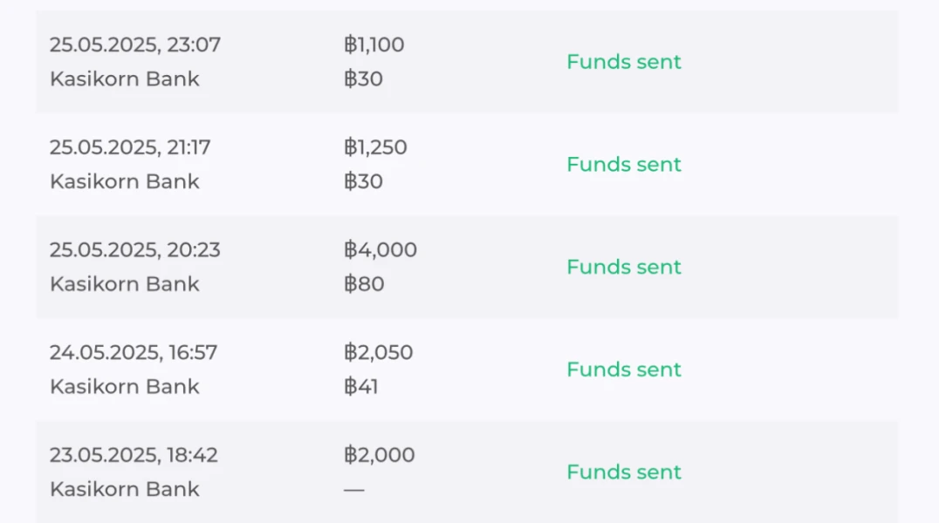Open the 25.05.2025, 21:17 transaction row
The width and height of the screenshot is (939, 523).
coord(129,147)
